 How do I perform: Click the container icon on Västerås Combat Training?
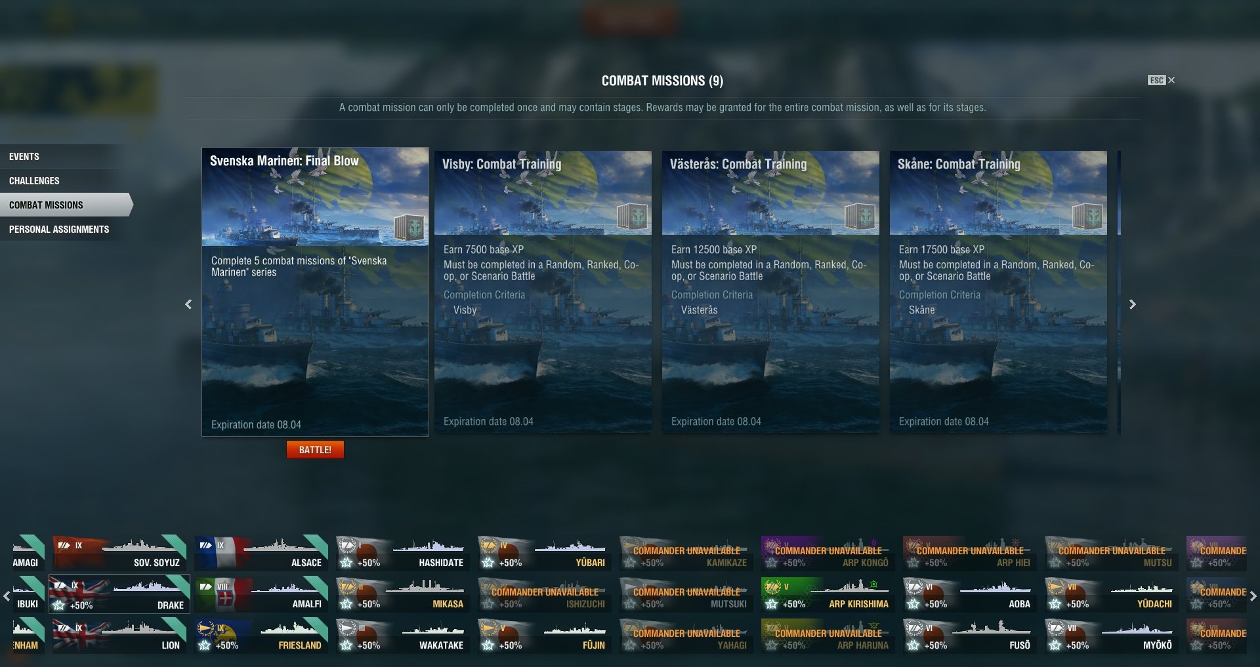coord(860,216)
